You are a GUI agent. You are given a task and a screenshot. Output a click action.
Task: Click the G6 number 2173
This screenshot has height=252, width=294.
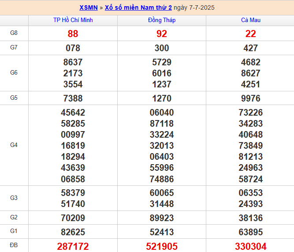[x=73, y=73]
